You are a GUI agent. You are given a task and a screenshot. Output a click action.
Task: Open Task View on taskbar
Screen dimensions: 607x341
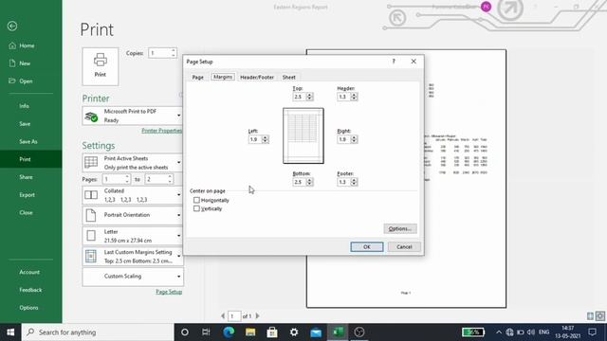[206, 332]
